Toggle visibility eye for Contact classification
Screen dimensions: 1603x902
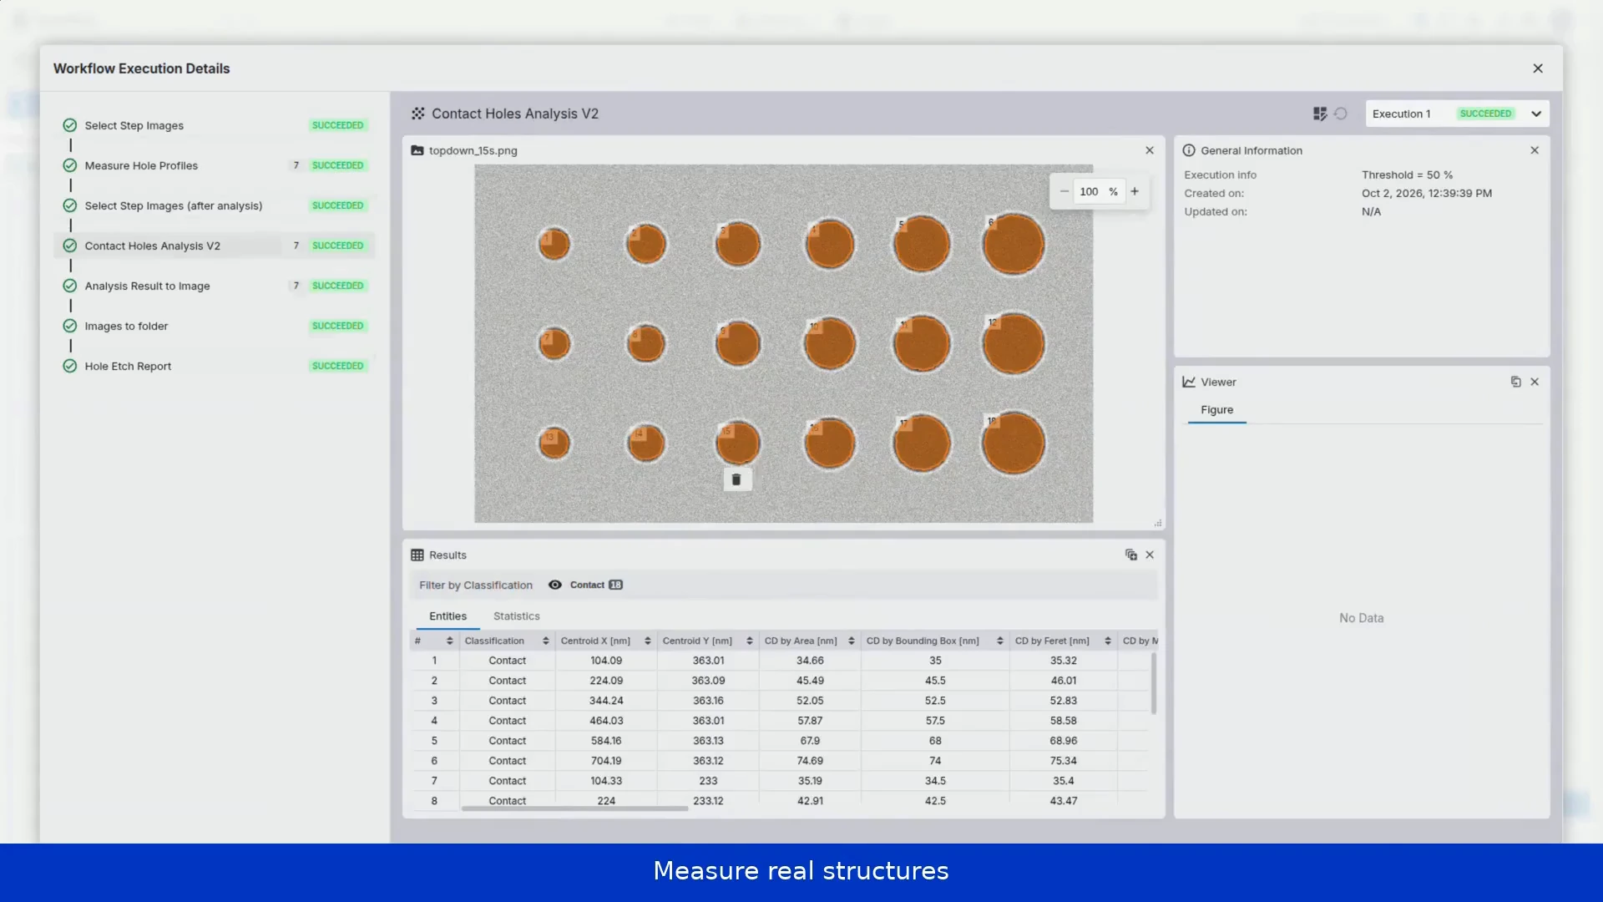coord(554,585)
